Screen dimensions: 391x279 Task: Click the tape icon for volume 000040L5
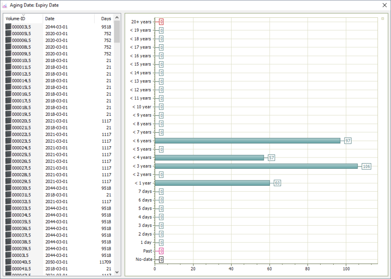point(8,262)
